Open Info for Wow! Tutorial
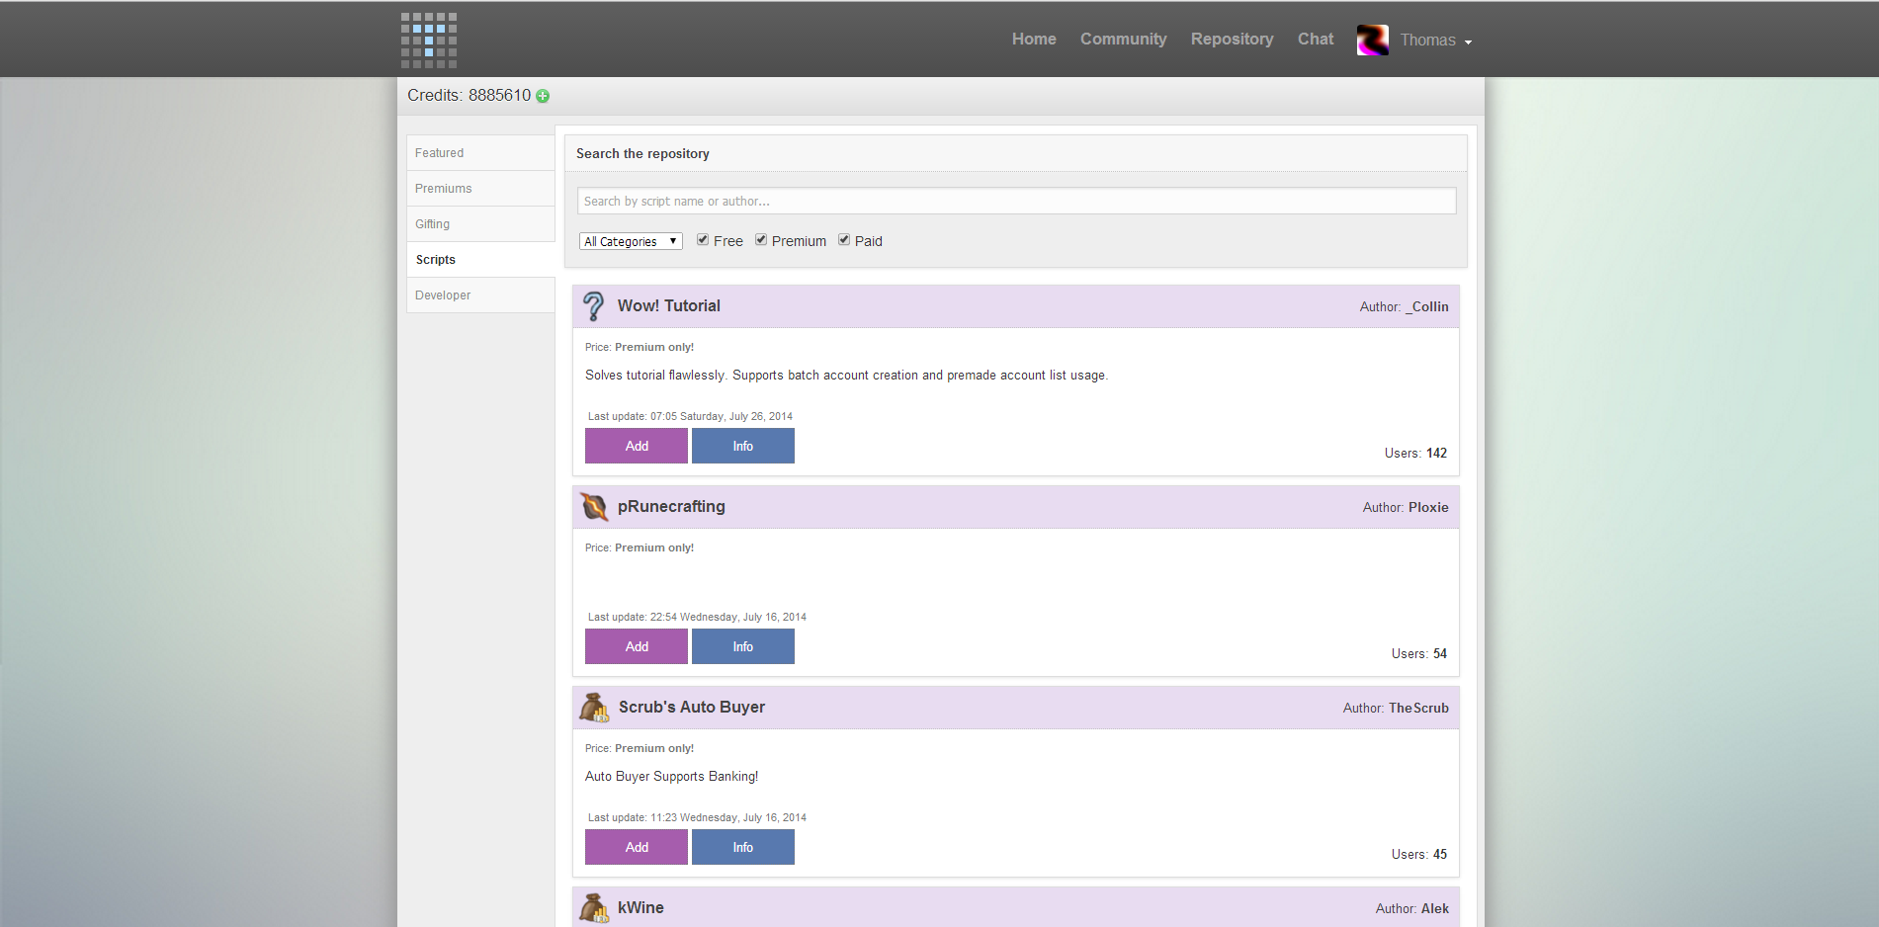The height and width of the screenshot is (927, 1879). (743, 446)
